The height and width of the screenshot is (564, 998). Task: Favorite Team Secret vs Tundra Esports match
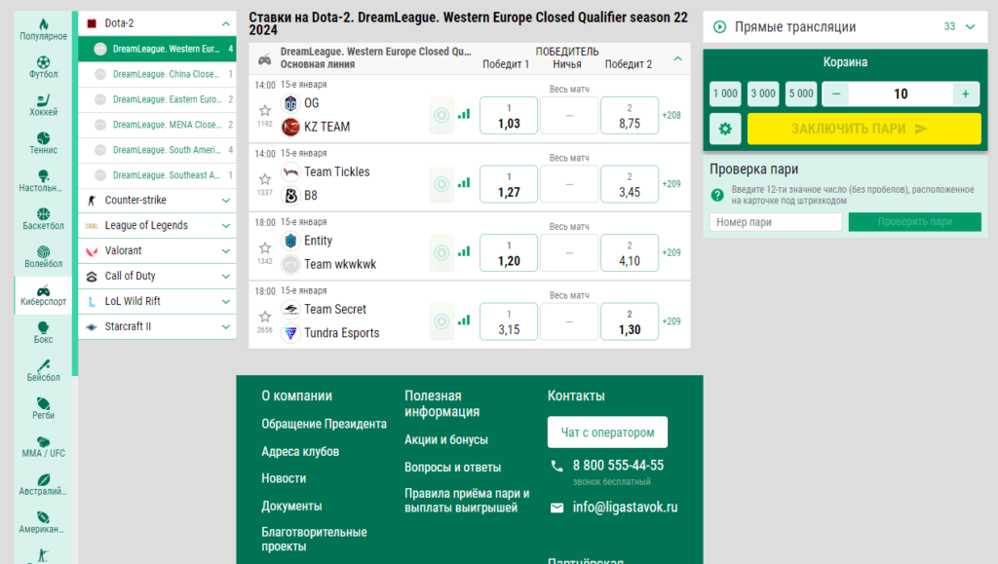[265, 317]
